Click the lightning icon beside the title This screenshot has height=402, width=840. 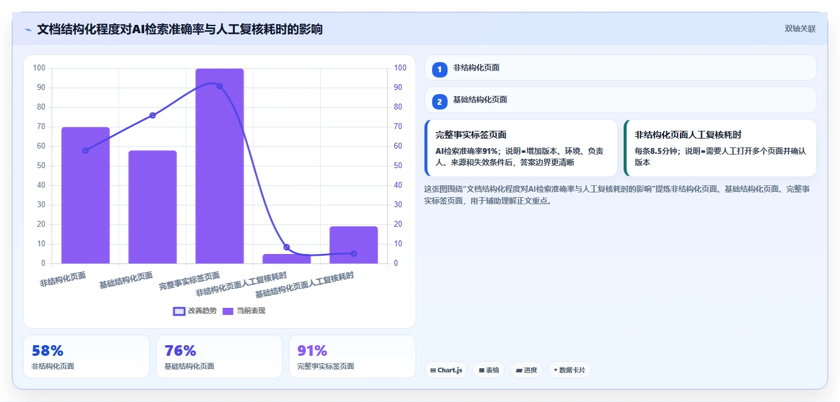pos(28,30)
